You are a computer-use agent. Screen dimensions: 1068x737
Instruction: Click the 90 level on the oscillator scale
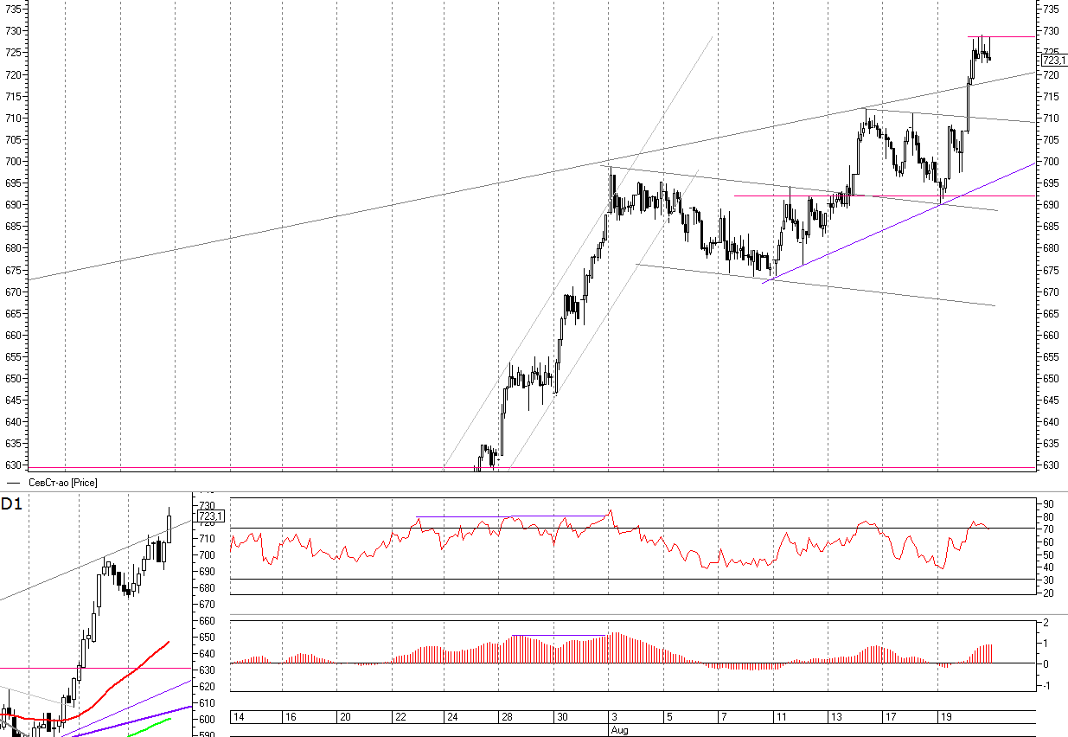click(x=1046, y=503)
